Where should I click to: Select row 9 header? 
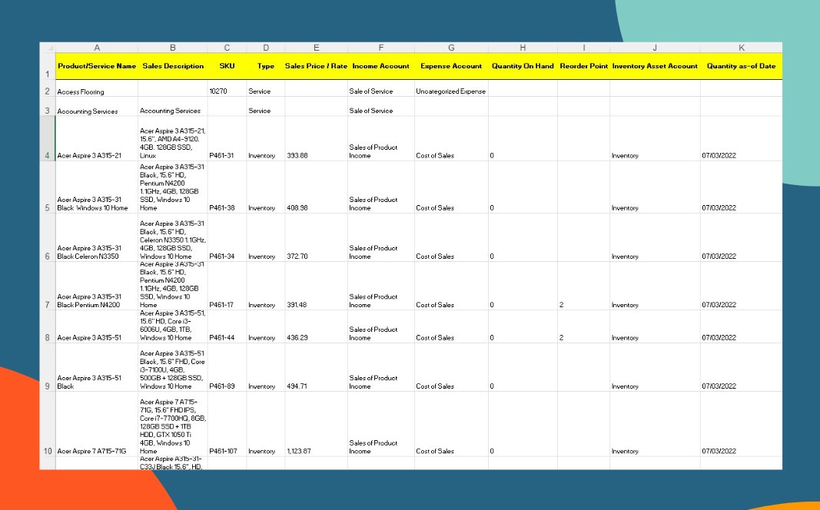[x=48, y=367]
